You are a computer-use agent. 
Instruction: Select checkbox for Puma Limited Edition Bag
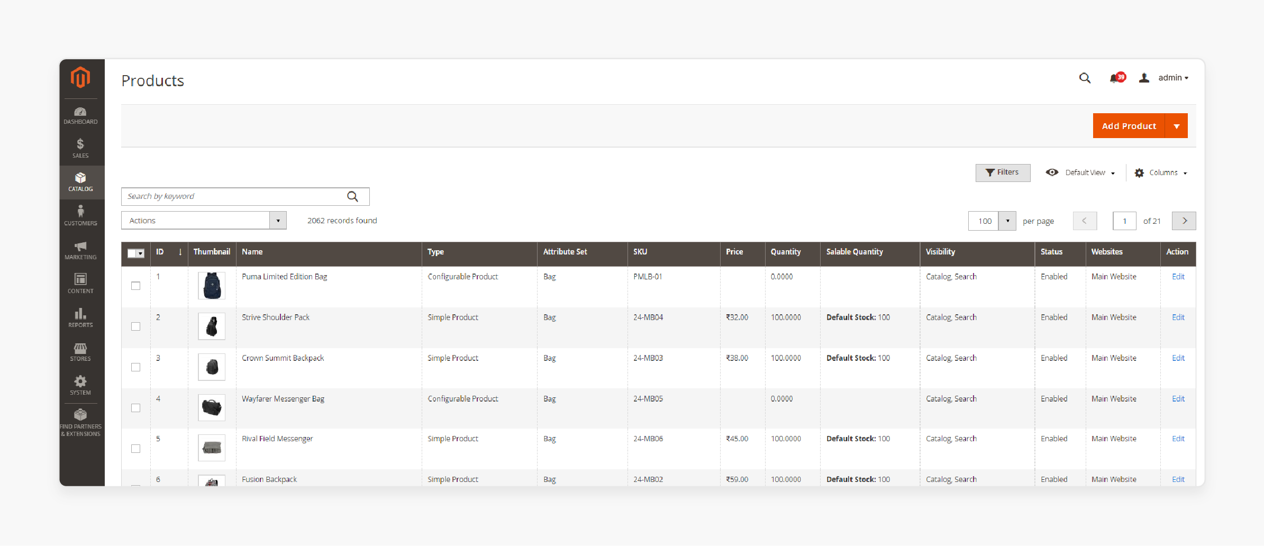point(135,286)
